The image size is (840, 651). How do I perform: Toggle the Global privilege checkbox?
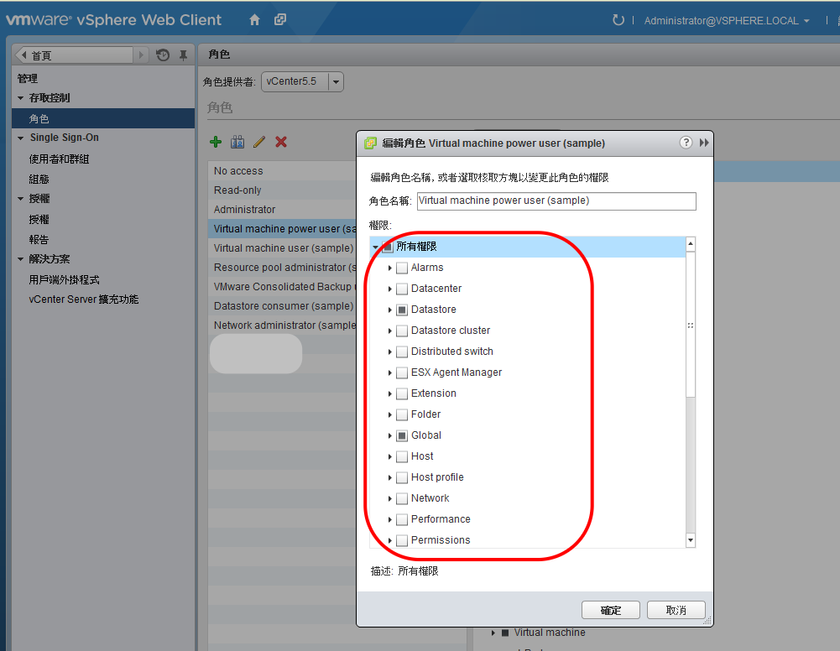pos(402,435)
